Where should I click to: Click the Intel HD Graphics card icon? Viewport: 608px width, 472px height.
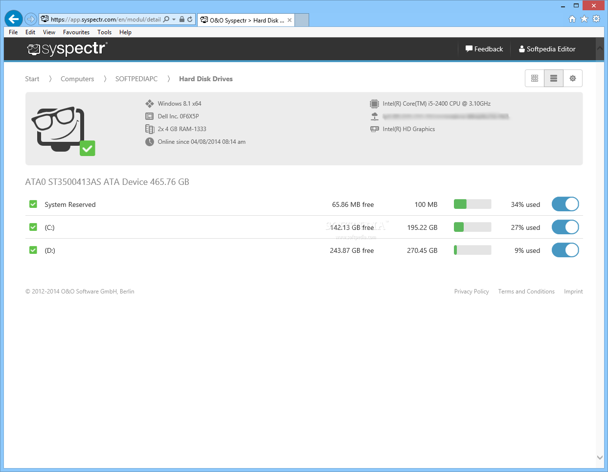374,129
